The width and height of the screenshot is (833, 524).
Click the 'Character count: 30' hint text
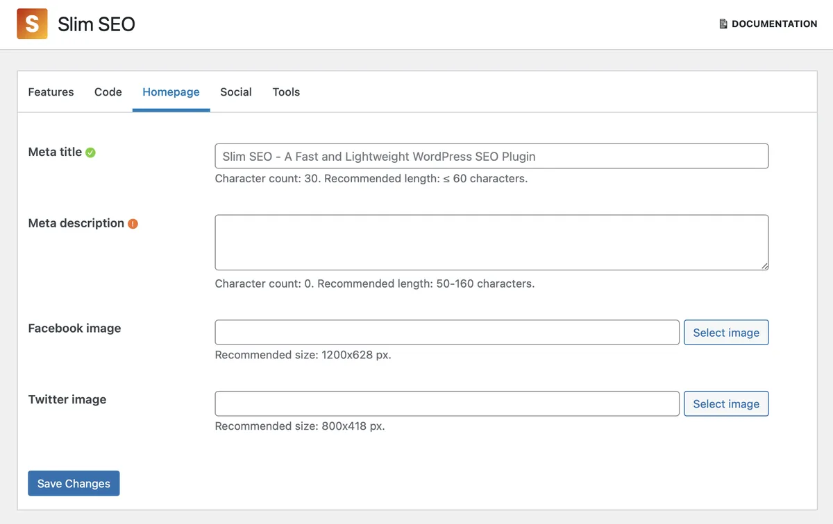coord(268,179)
